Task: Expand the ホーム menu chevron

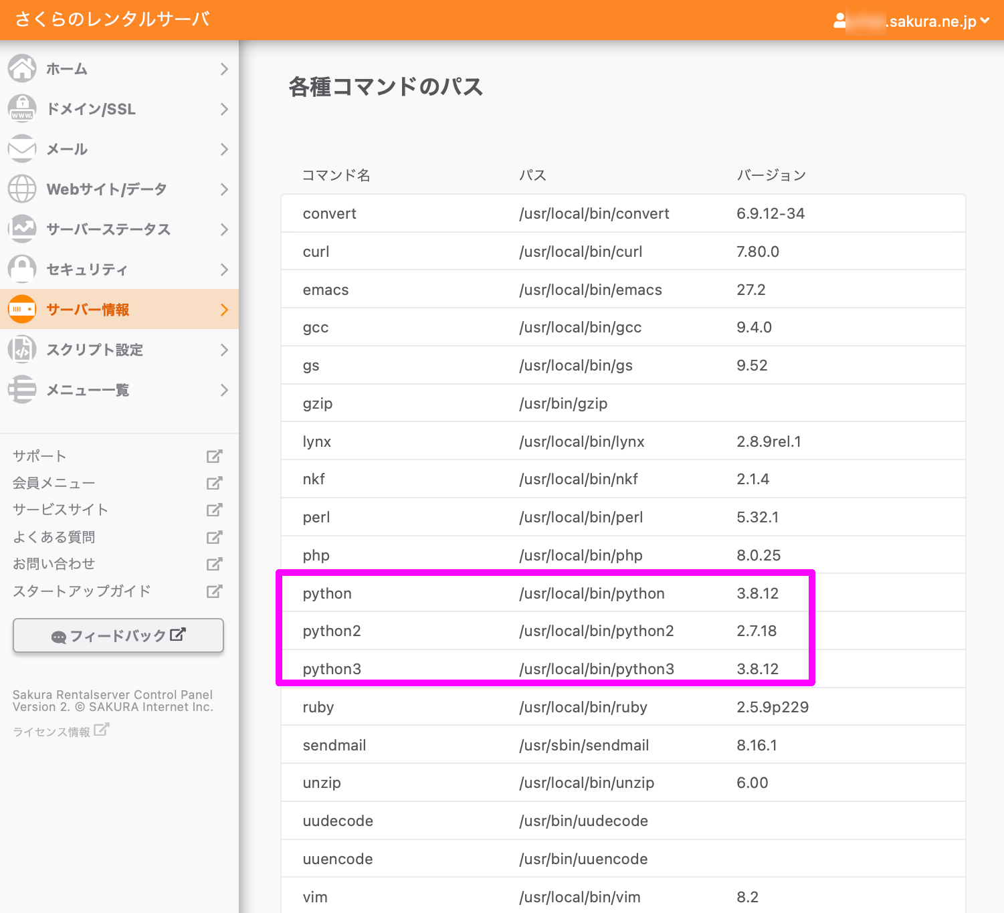Action: [x=224, y=69]
